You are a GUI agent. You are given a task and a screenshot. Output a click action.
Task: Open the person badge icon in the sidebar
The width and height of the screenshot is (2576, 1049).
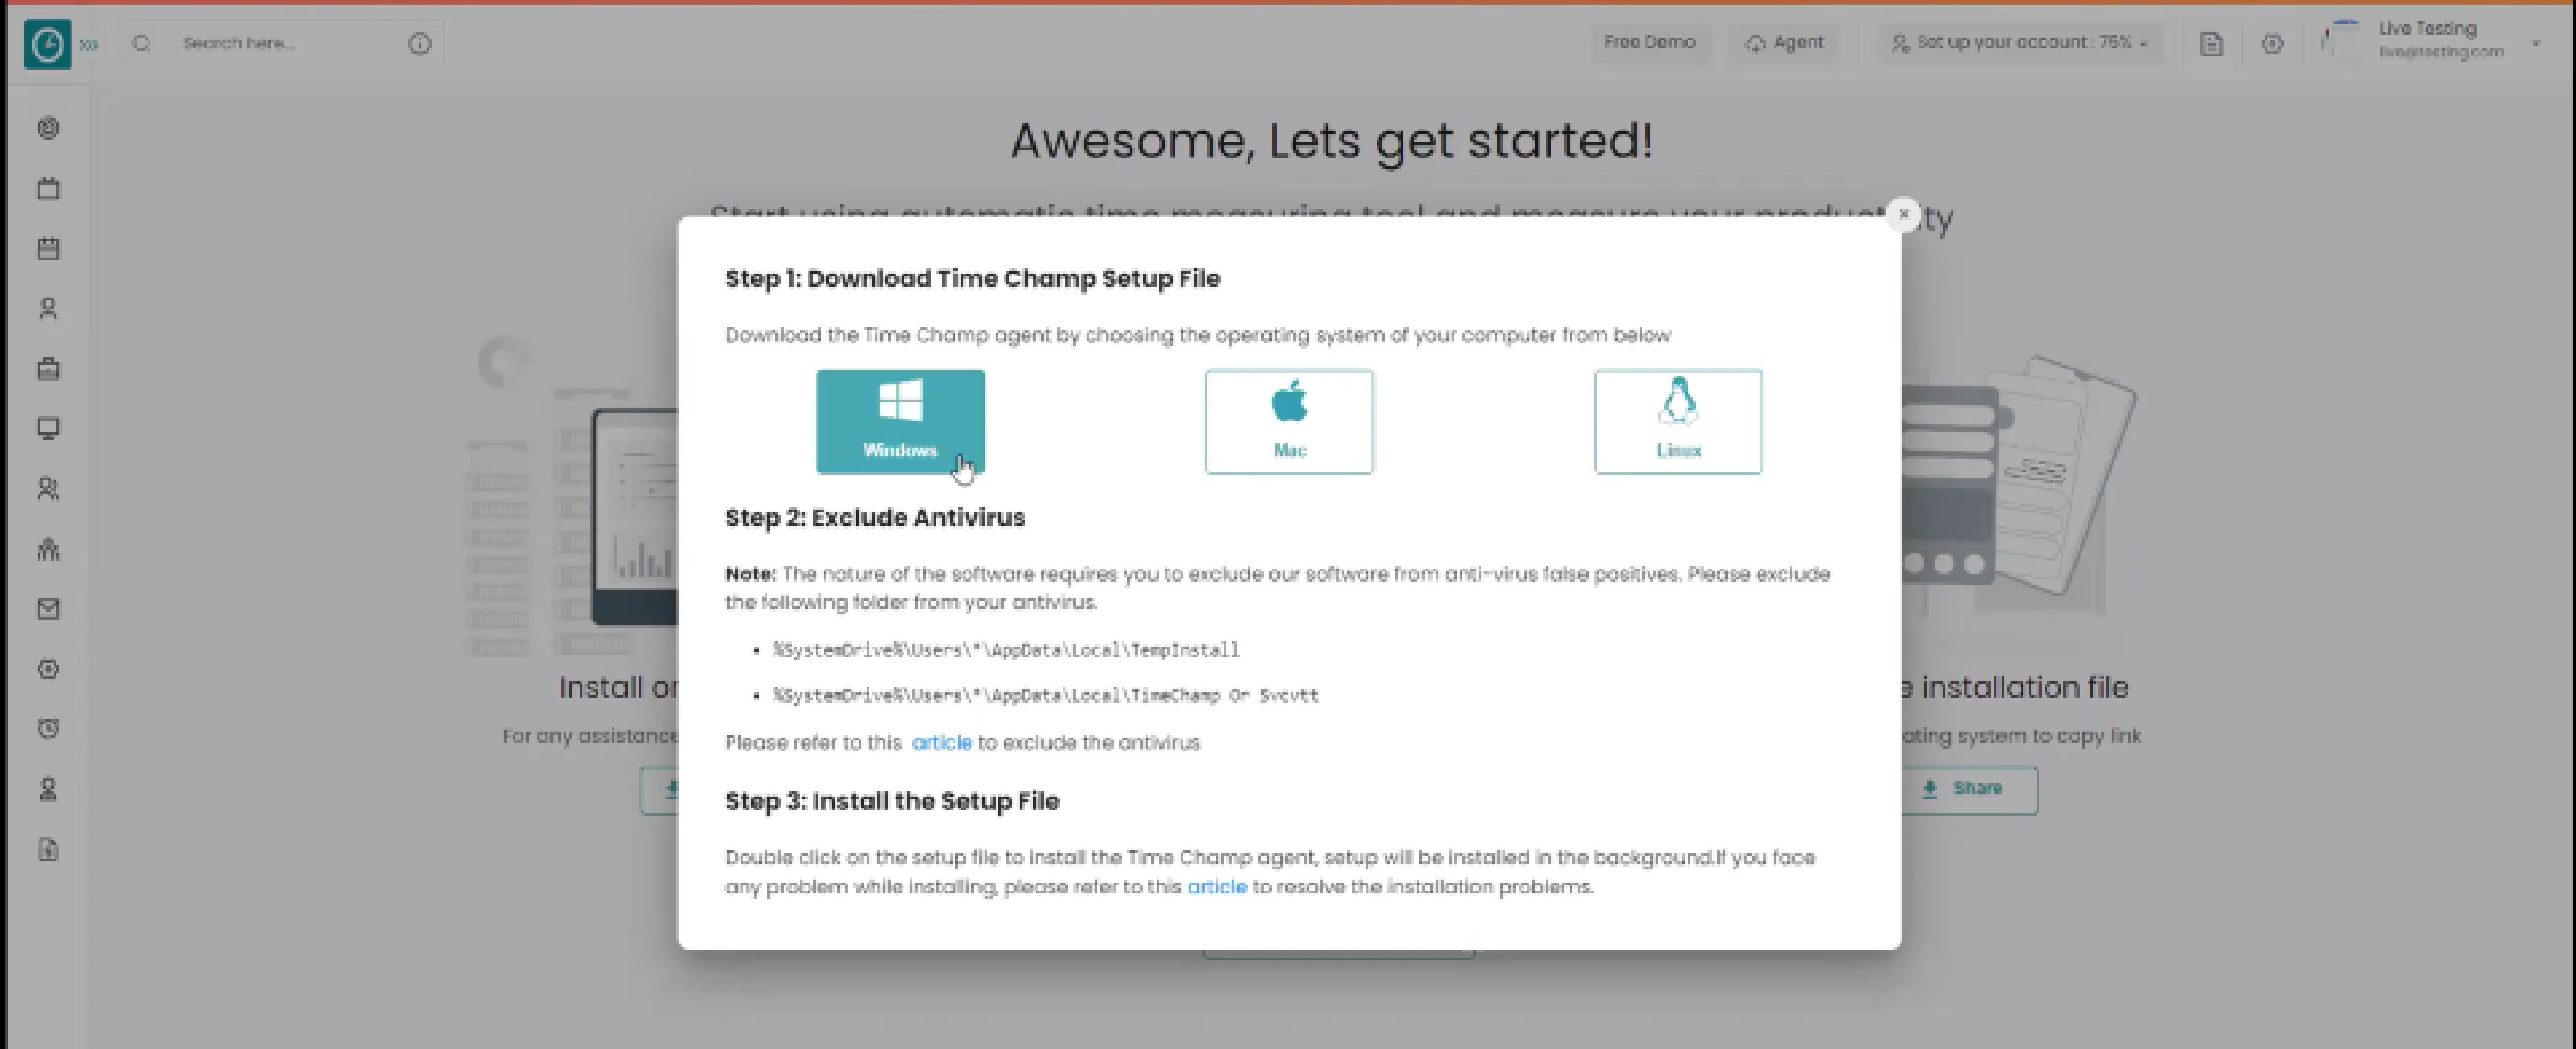[48, 790]
